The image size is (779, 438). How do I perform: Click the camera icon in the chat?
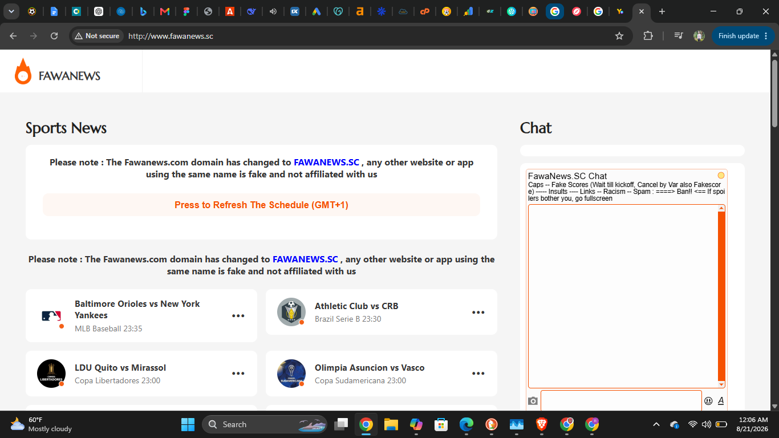click(533, 401)
